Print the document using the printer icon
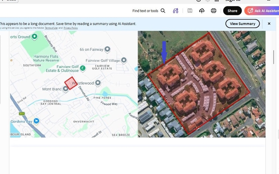This screenshot has width=279, height=174. pyautogui.click(x=214, y=11)
